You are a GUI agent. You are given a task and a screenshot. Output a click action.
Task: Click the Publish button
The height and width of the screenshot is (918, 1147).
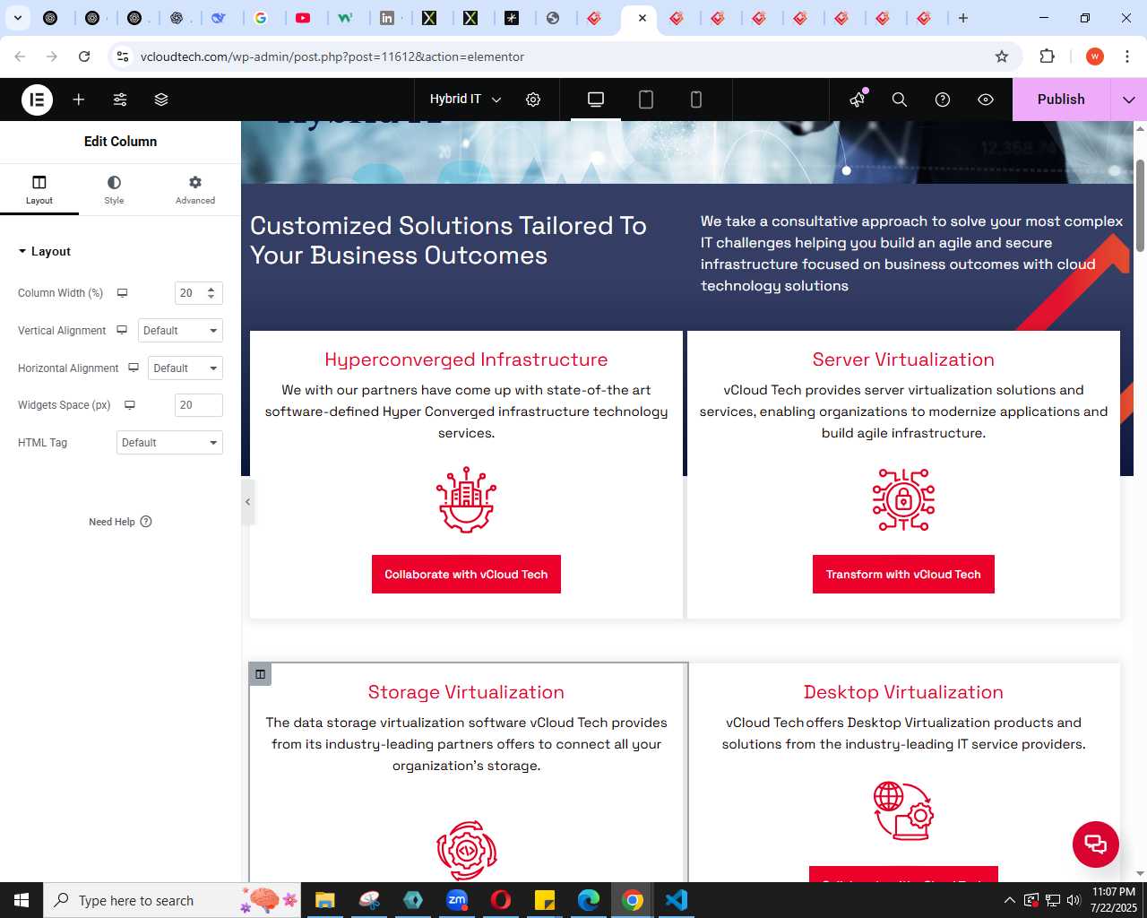tap(1061, 100)
